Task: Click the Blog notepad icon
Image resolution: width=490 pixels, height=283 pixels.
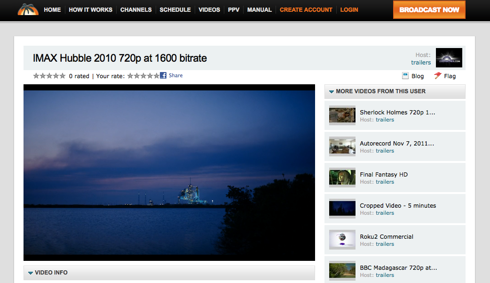Action: click(405, 76)
